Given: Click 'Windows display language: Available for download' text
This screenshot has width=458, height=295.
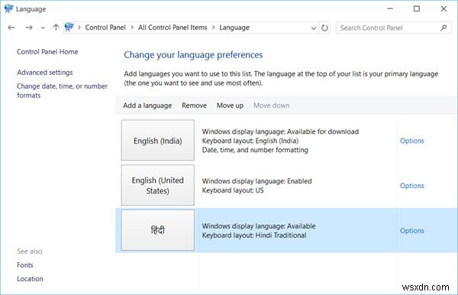Looking at the screenshot, I should click(x=280, y=131).
